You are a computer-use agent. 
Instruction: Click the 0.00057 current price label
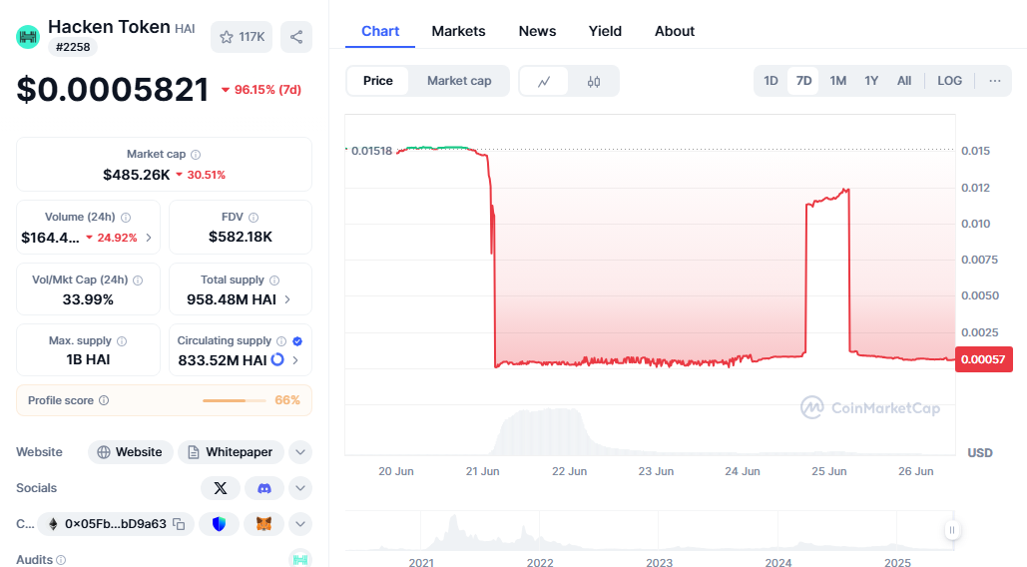tap(984, 359)
